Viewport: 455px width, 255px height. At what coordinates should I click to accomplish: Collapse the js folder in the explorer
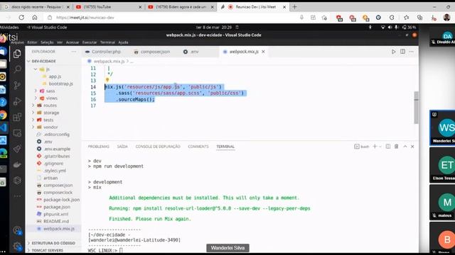tap(36, 69)
